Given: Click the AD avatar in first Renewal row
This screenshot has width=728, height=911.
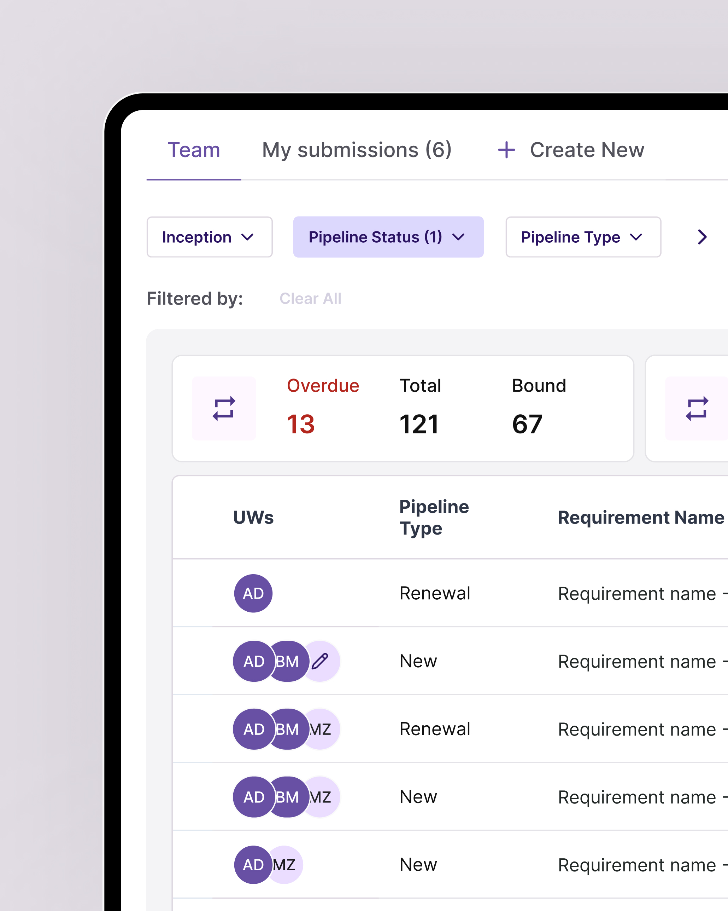Looking at the screenshot, I should [253, 593].
